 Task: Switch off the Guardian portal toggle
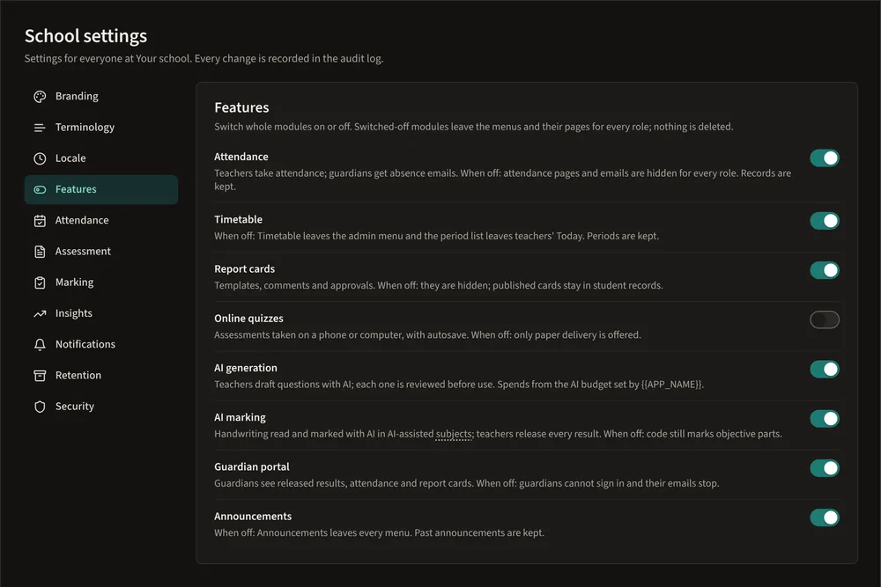(825, 468)
